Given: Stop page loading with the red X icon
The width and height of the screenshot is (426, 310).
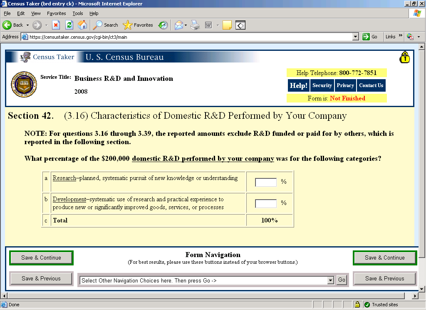Looking at the screenshot, I should point(56,25).
